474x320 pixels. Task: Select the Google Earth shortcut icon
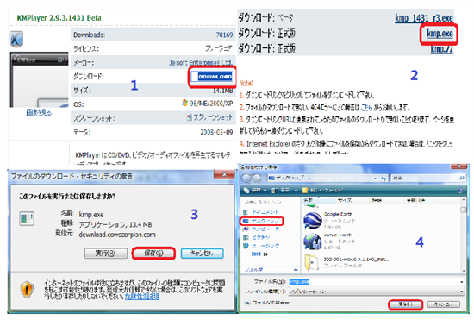[313, 221]
